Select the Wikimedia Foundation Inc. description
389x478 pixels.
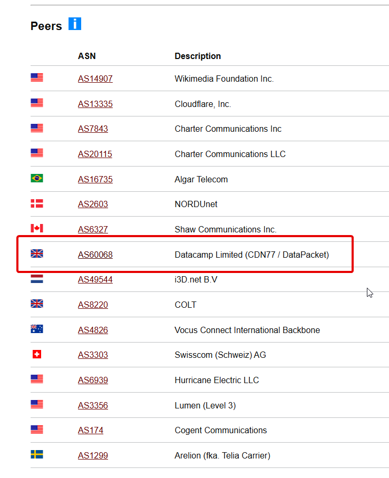coord(224,79)
